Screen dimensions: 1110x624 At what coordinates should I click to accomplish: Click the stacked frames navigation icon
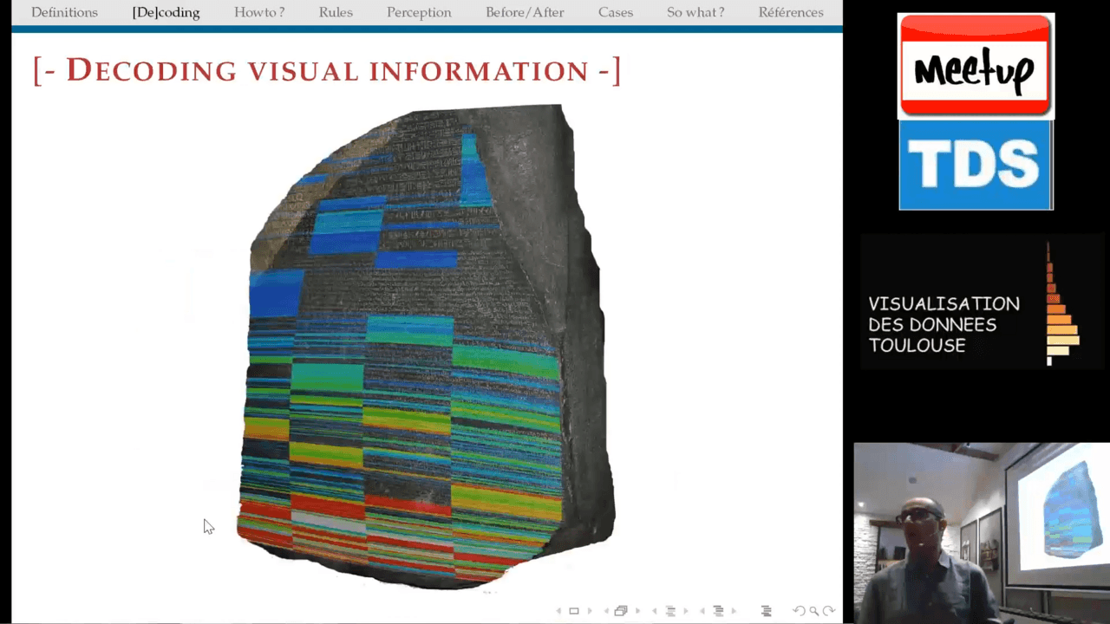coord(621,611)
